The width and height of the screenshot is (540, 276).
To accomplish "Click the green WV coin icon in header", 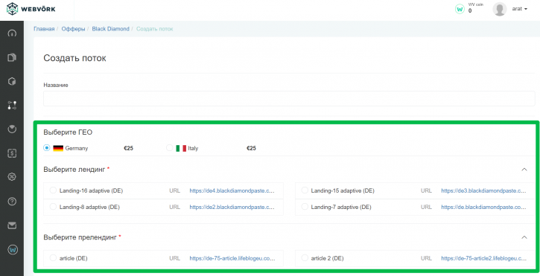I will coord(460,9).
